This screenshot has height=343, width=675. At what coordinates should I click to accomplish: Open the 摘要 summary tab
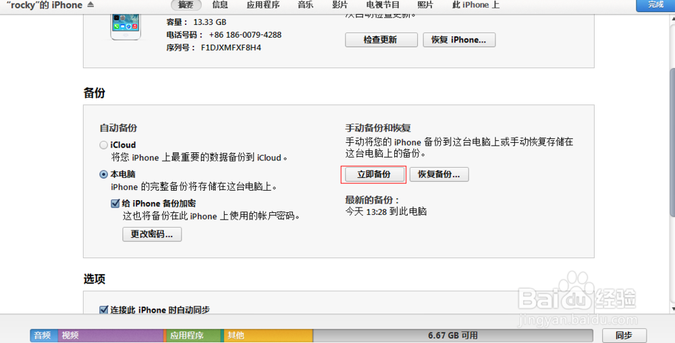186,5
